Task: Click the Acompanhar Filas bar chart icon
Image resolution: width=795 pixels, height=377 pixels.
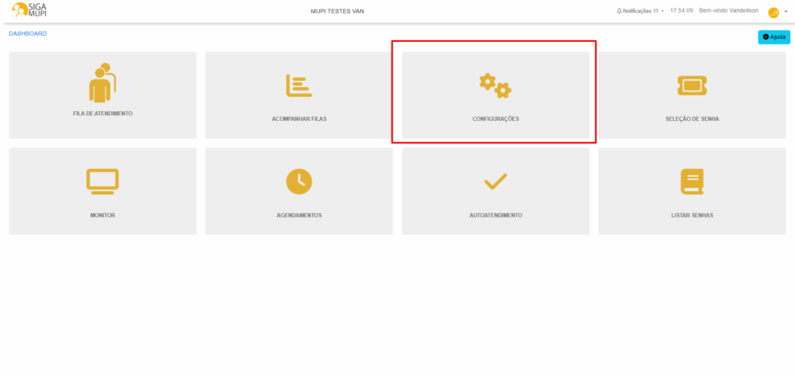Action: (x=299, y=85)
